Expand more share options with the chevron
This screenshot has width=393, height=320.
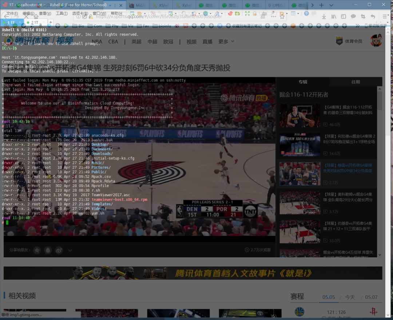coord(70,250)
